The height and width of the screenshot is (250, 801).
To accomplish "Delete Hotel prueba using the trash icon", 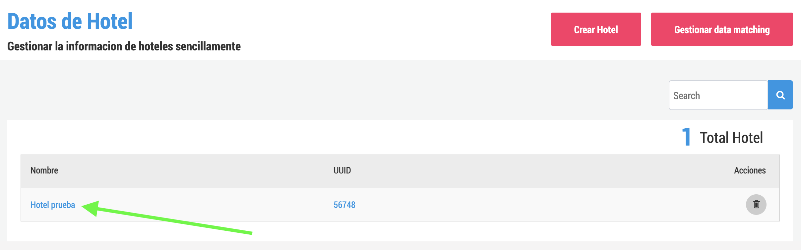I will click(756, 204).
